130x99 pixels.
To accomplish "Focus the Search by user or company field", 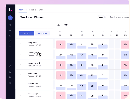I will click(x=118, y=17).
